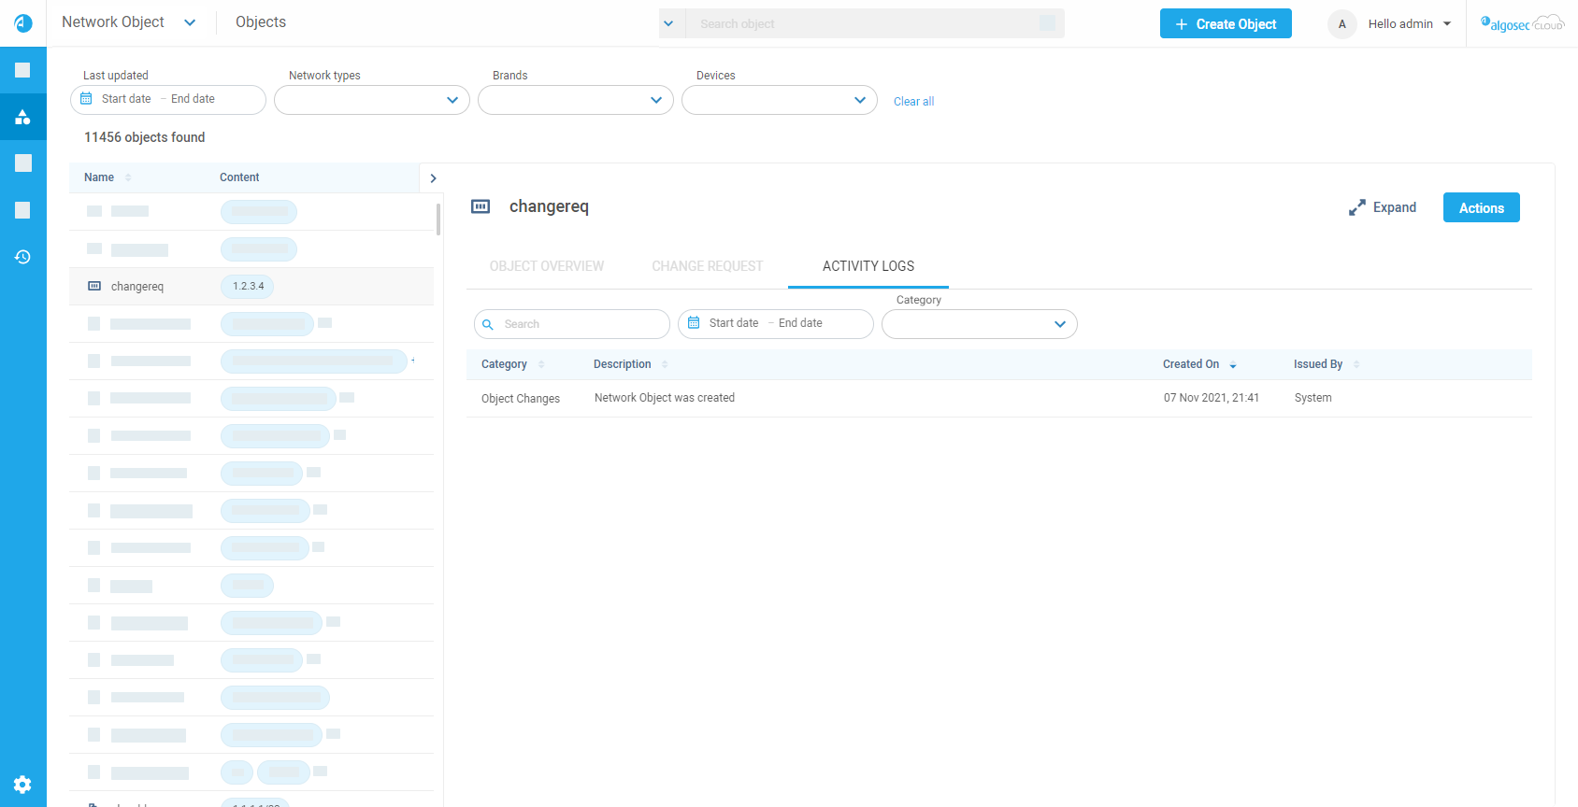The width and height of the screenshot is (1578, 807).
Task: Open the Devices dropdown
Action: click(x=780, y=100)
